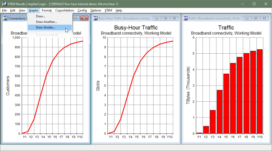Minimize the Traffic child window
The height and width of the screenshot is (151, 272).
(x=247, y=18)
